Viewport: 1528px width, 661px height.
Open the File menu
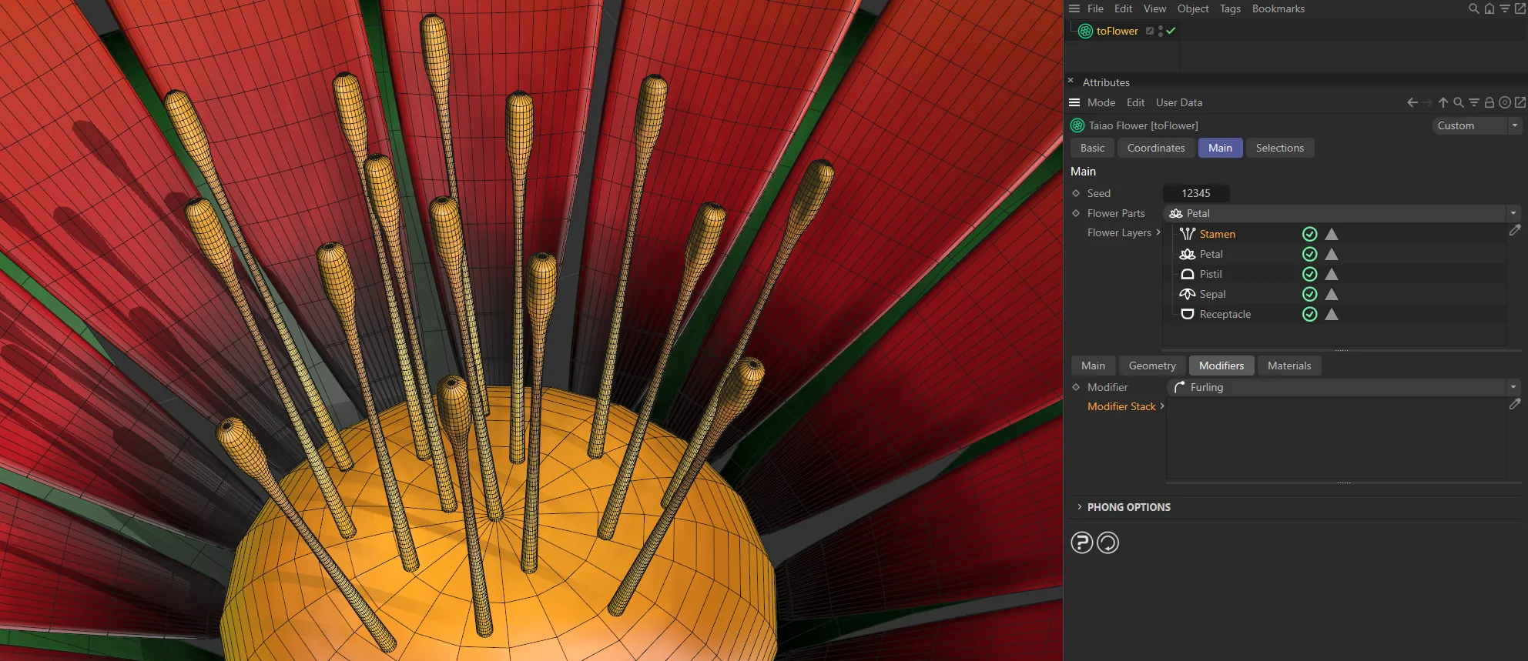click(1095, 8)
